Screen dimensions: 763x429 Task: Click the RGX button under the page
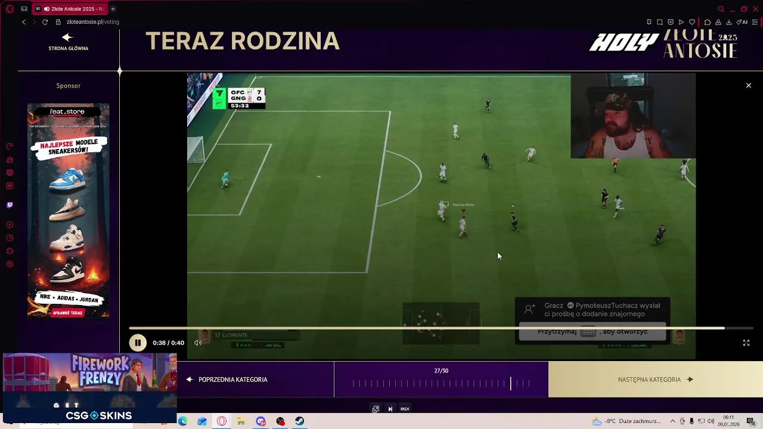pyautogui.click(x=405, y=409)
